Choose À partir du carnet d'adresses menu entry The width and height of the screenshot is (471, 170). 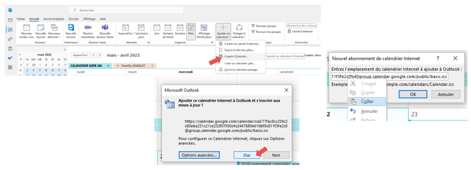(241, 44)
